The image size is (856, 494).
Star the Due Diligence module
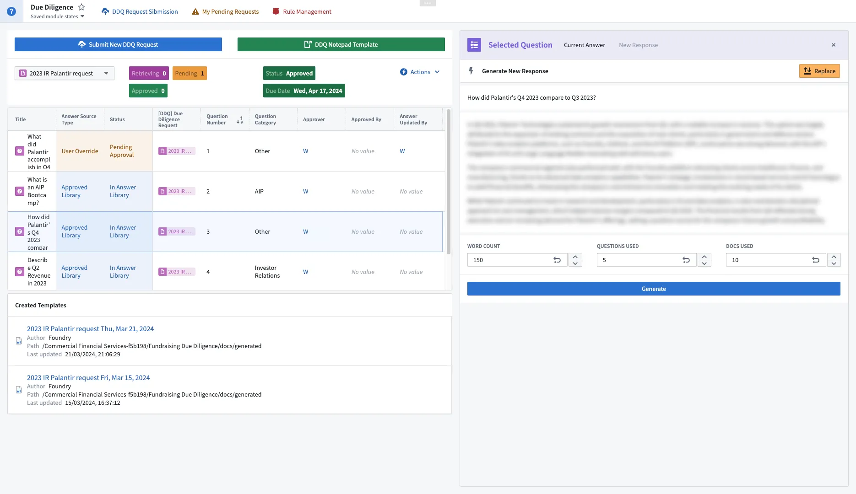(81, 7)
